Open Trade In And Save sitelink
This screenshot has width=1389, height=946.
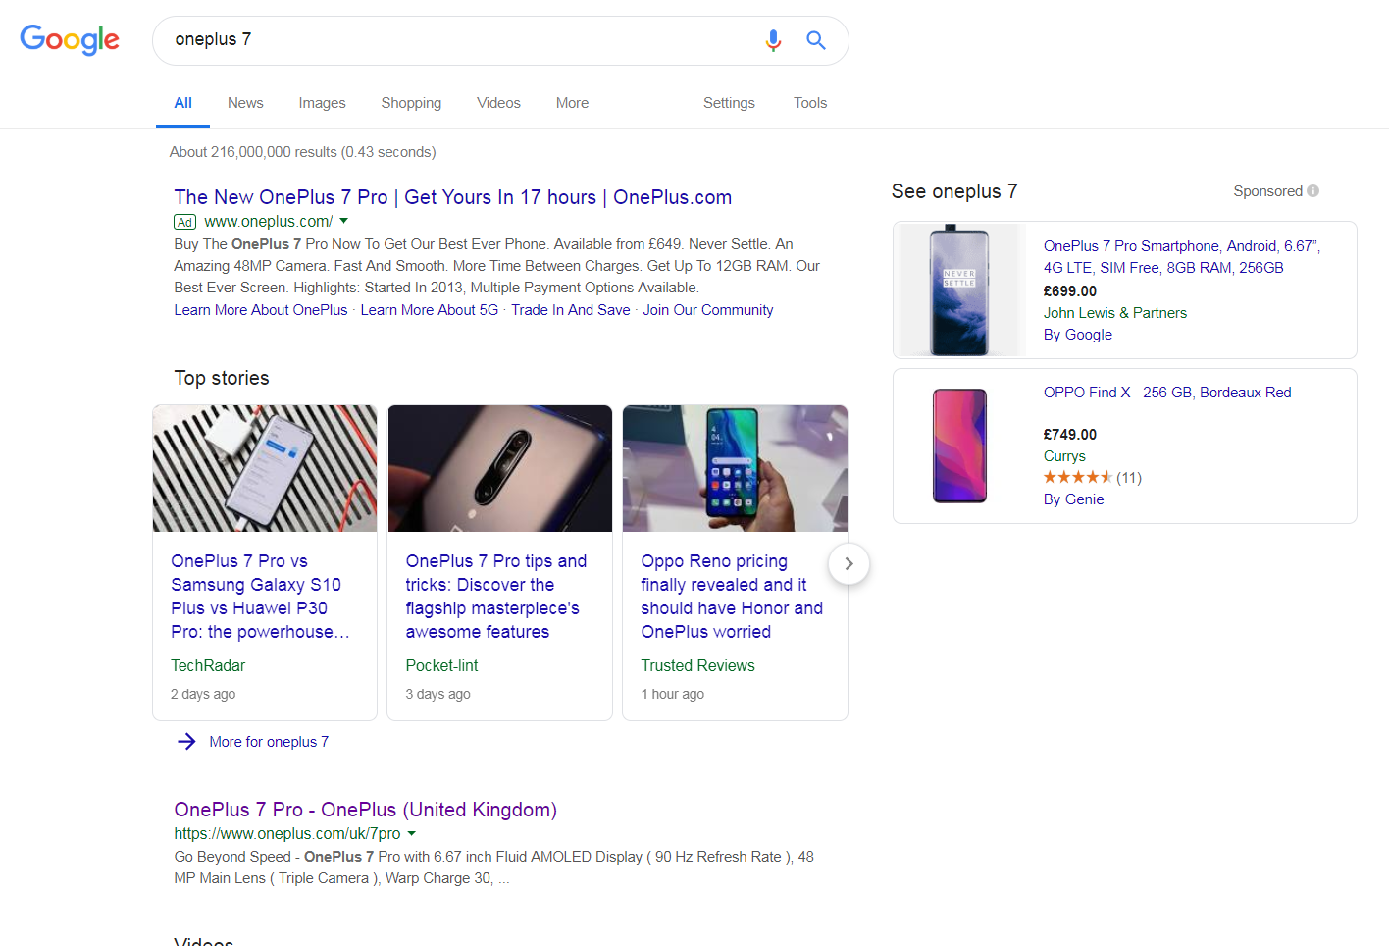(571, 310)
